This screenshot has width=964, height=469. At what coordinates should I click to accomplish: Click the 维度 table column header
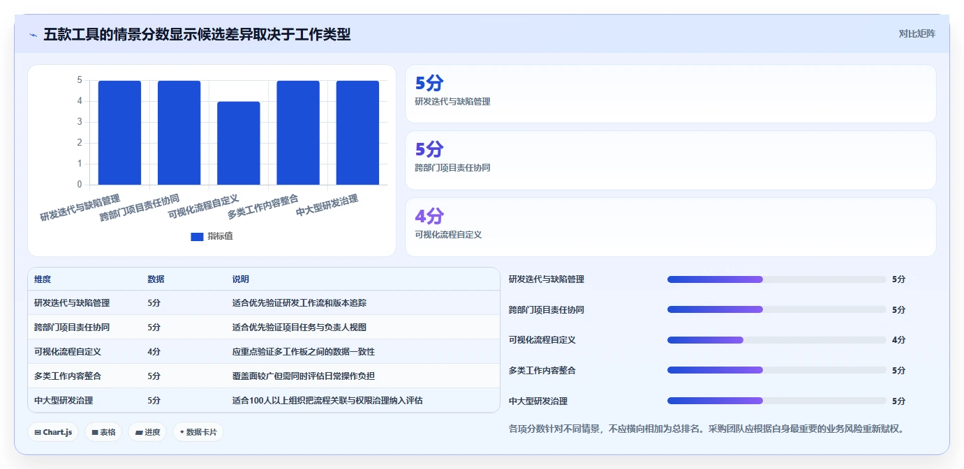(43, 279)
